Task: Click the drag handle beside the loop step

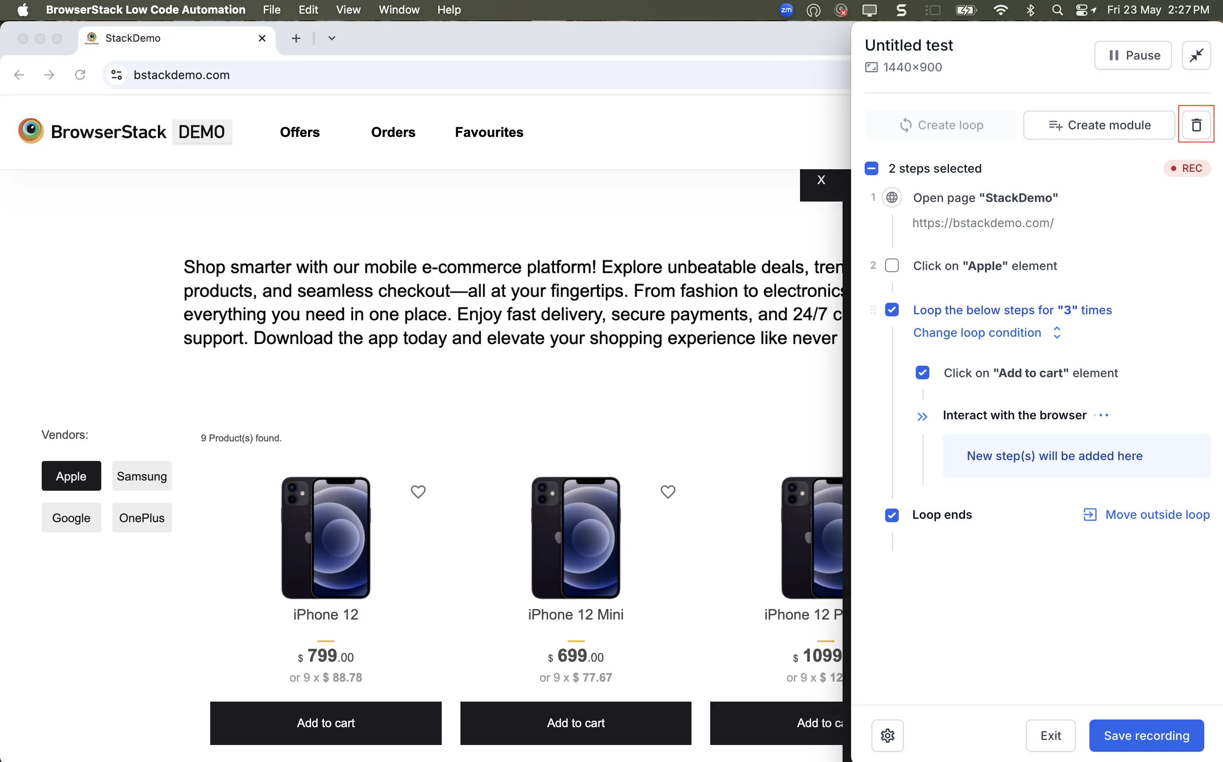Action: tap(873, 310)
